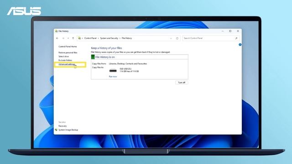
Task: Open the System Image Backup link
Action: pos(68,130)
